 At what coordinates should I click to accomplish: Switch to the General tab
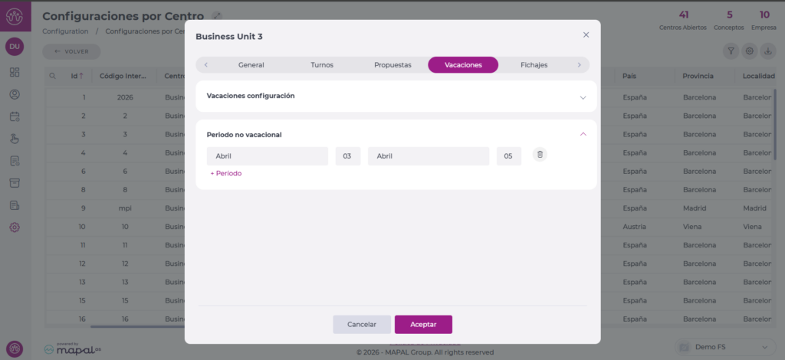251,65
